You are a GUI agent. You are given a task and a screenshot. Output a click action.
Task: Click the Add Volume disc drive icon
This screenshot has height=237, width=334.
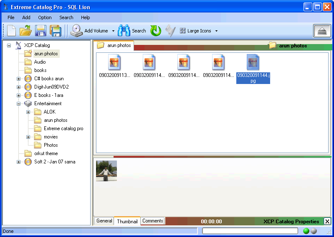76,31
